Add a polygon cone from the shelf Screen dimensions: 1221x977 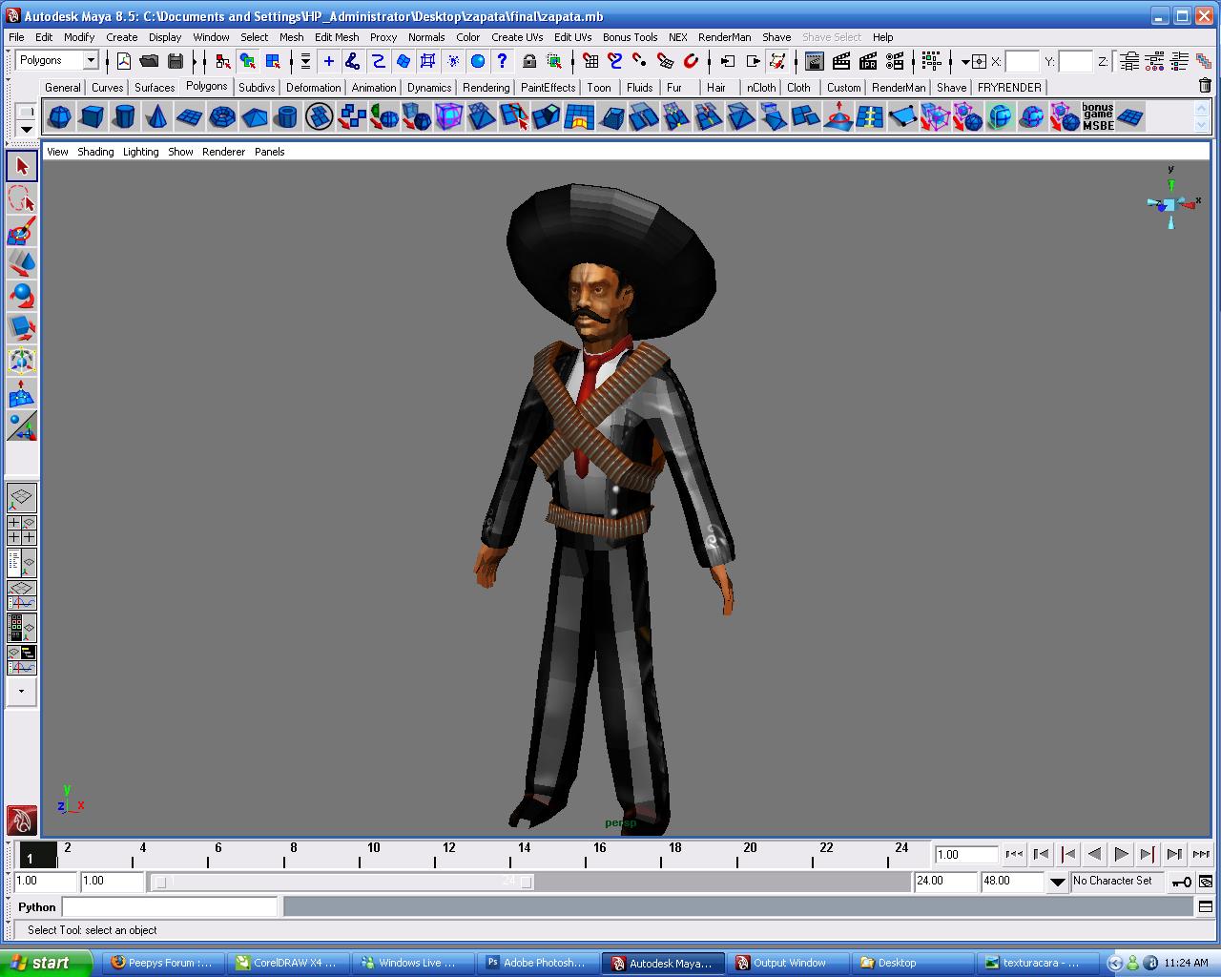[x=156, y=117]
